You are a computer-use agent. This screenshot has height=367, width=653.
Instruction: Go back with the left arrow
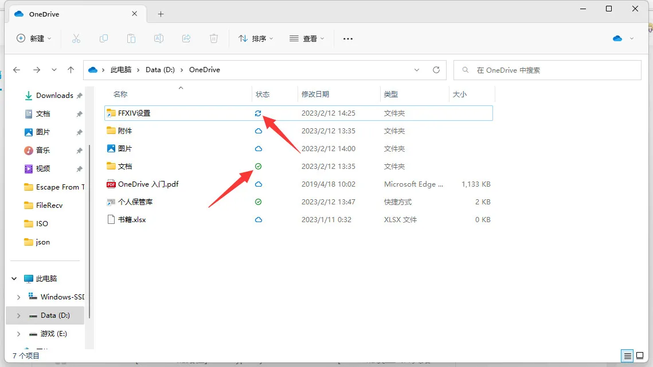click(17, 70)
